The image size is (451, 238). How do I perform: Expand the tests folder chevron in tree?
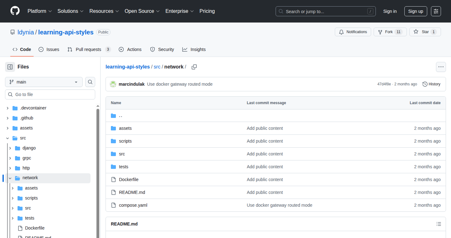coord(13,218)
